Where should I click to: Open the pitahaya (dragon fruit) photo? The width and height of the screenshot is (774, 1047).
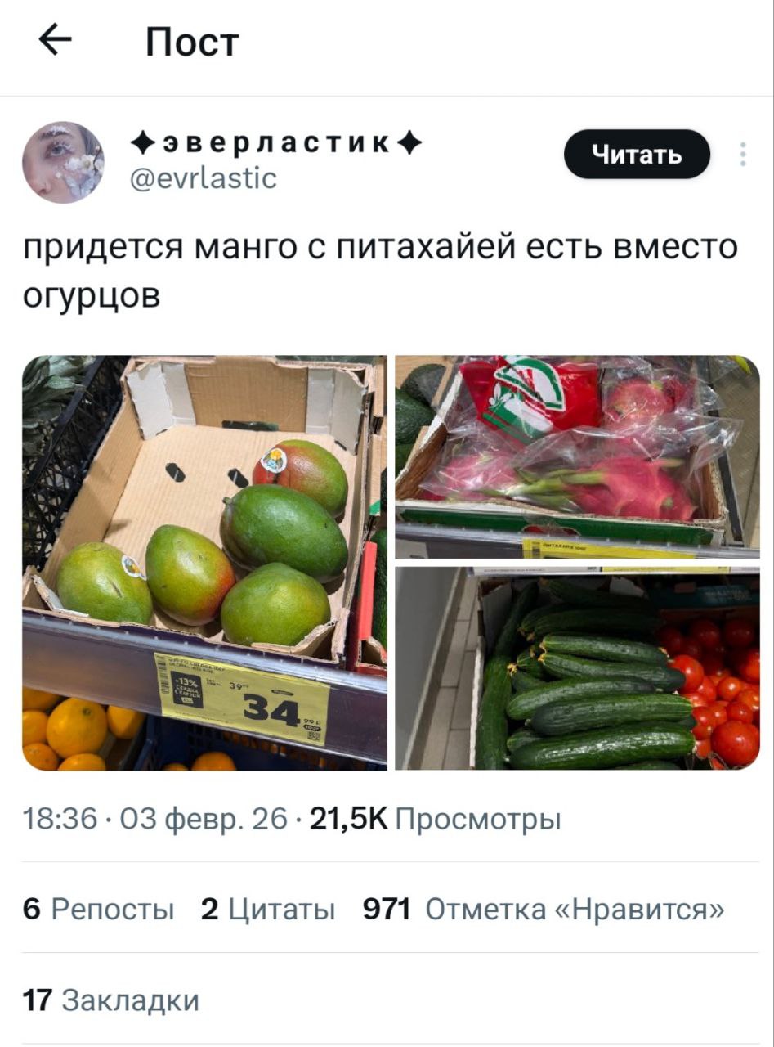577,457
